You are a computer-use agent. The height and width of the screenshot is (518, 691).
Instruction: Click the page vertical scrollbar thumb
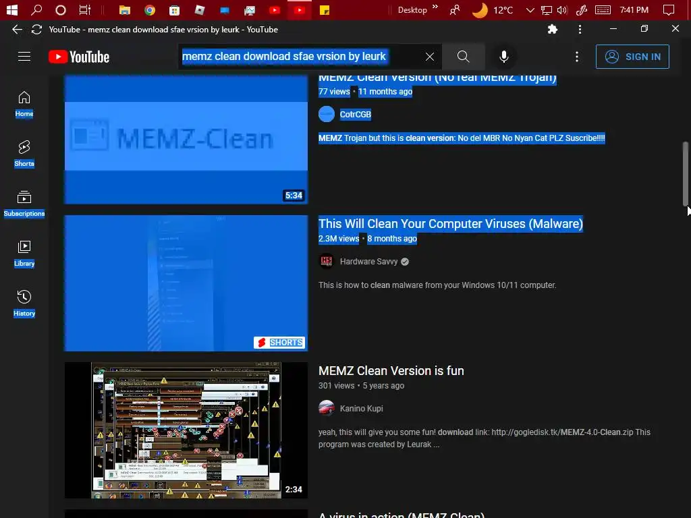tap(686, 173)
